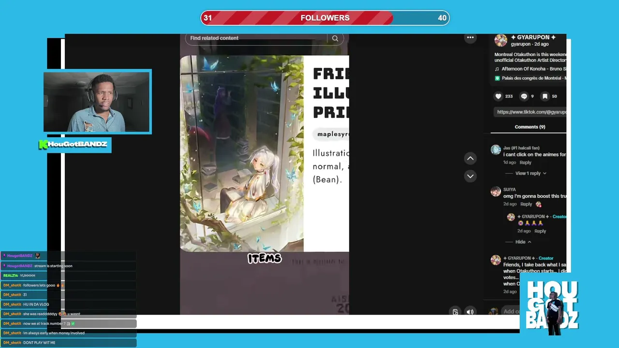The width and height of the screenshot is (619, 348).
Task: Click the 'maplesyr' tag in the video
Action: tap(331, 134)
